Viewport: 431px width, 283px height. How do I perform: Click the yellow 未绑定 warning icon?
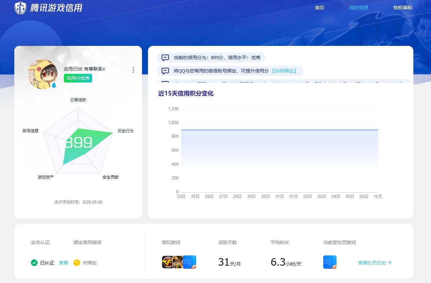point(77,263)
